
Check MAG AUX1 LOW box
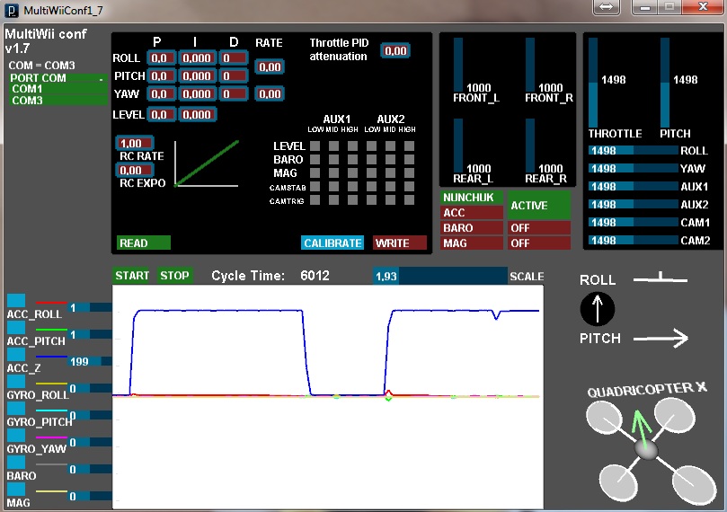point(315,172)
